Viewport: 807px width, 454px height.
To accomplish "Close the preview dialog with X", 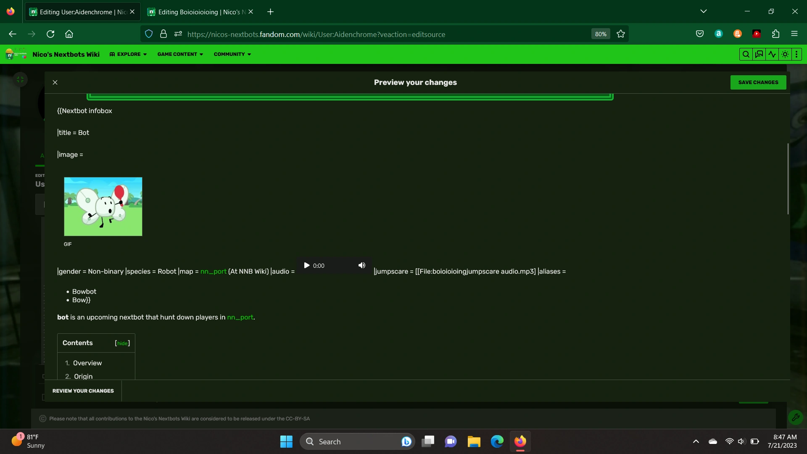I will [55, 82].
